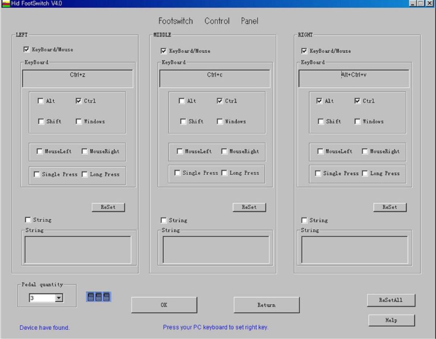This screenshot has width=436, height=339.
Task: Open the Pedal quantity dropdown
Action: [x=59, y=298]
